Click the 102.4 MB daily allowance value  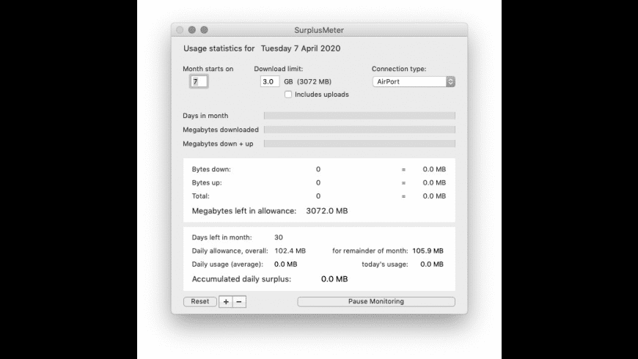290,251
